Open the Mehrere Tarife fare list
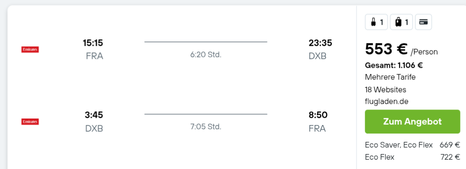 pyautogui.click(x=390, y=77)
